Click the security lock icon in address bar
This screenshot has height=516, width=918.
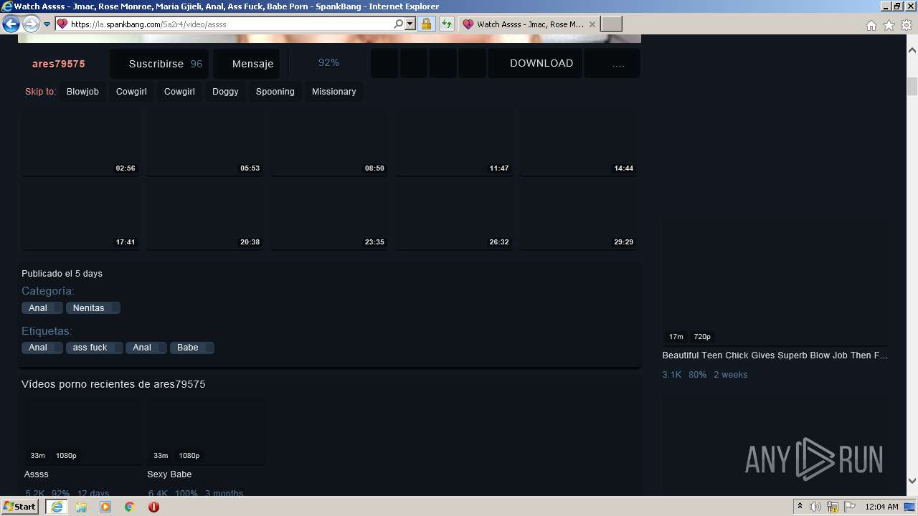[426, 24]
